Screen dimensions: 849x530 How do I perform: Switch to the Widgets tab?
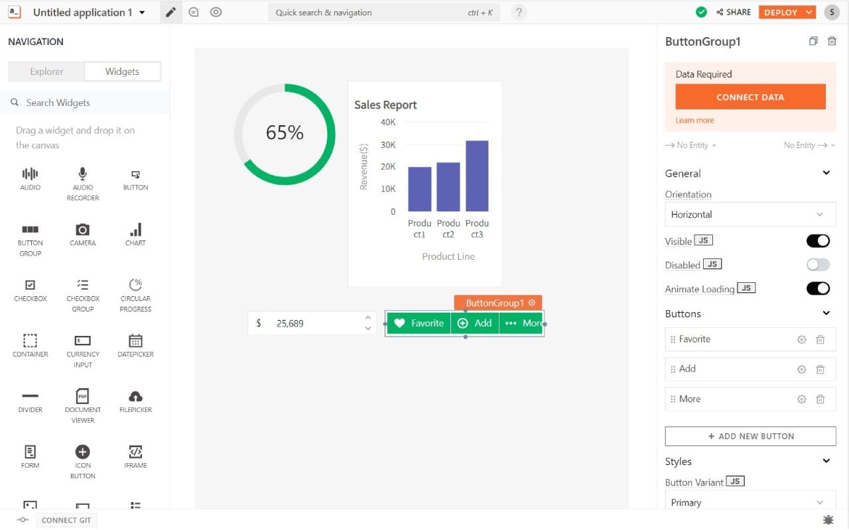pyautogui.click(x=122, y=71)
